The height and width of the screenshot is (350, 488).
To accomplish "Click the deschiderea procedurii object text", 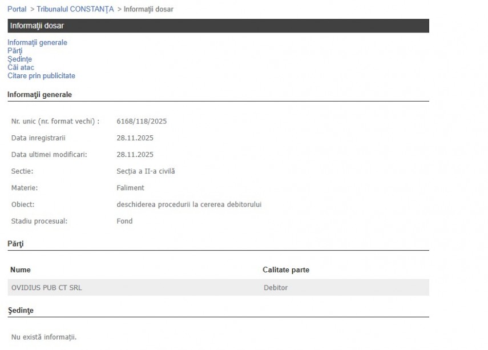I will click(189, 204).
